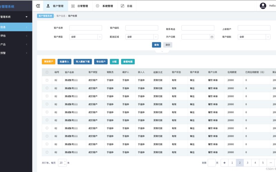Click the 结算方式 column header
Screen dimensions: 276x172
click(x=158, y=72)
